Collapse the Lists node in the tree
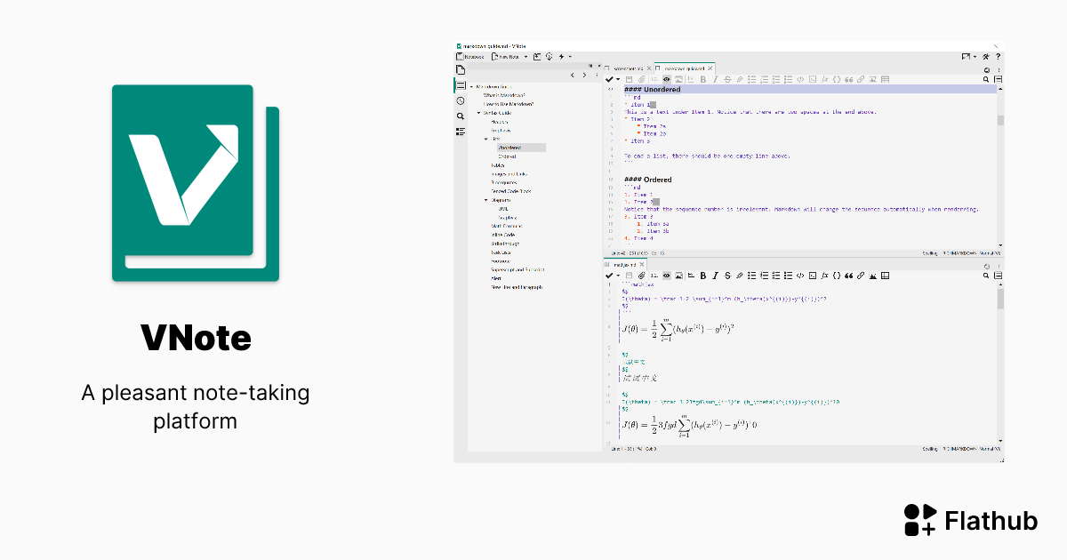Image resolution: width=1067 pixels, height=560 pixels. tap(485, 138)
